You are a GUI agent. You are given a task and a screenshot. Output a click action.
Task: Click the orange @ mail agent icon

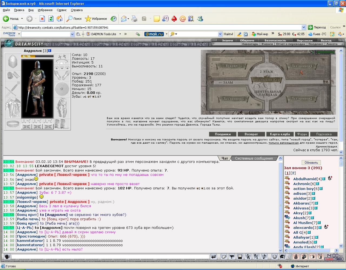(x=183, y=19)
